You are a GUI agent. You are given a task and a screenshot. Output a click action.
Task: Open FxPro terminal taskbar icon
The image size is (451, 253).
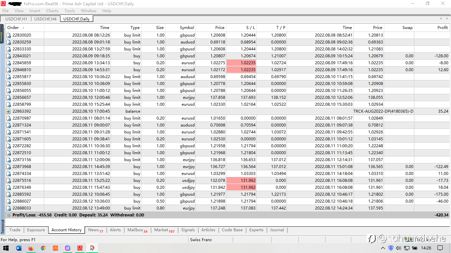(x=80, y=248)
